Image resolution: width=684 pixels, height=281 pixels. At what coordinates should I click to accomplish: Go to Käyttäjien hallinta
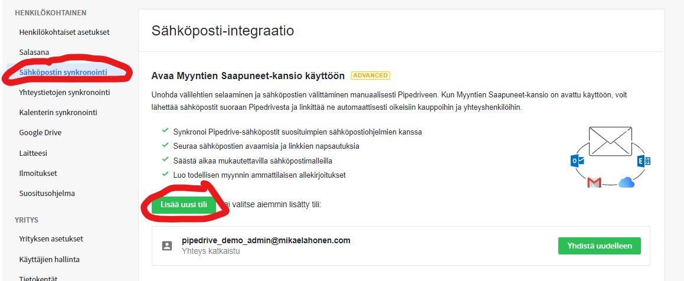coord(50,260)
